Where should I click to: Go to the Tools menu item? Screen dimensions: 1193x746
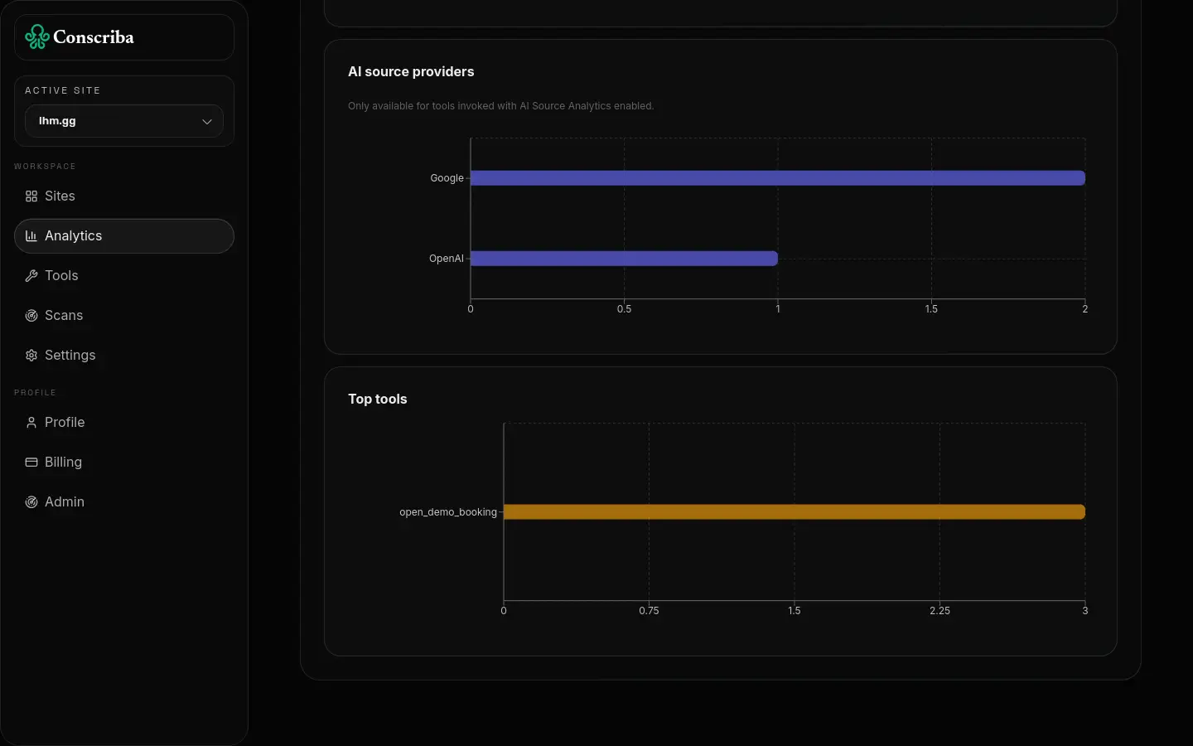click(x=61, y=276)
